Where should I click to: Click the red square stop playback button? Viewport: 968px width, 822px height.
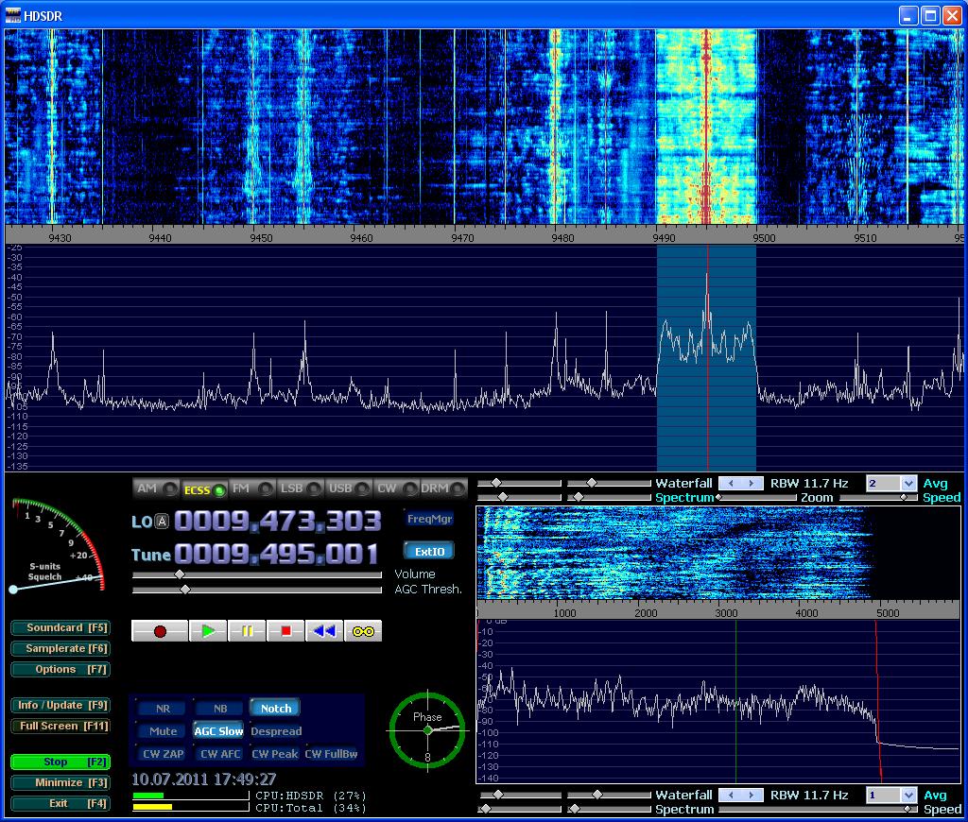(x=285, y=631)
